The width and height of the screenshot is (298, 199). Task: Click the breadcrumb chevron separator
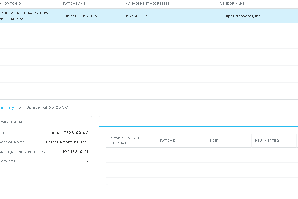click(x=20, y=108)
